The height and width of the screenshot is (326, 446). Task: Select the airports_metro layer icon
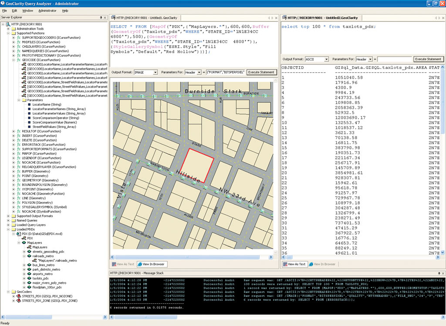29,274
